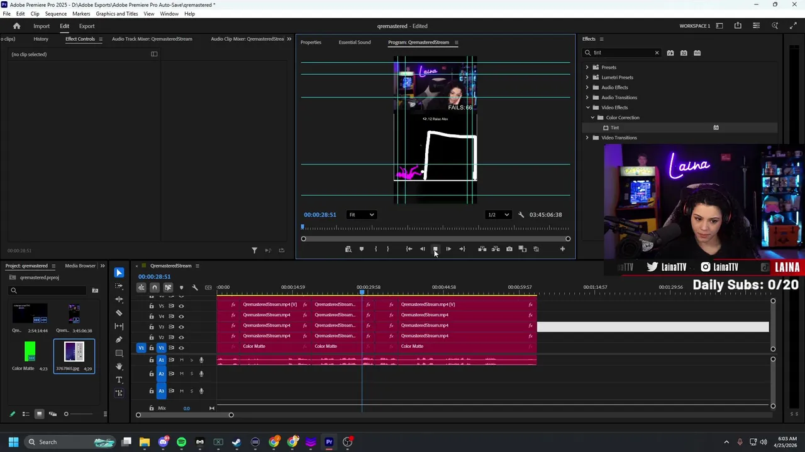Open the Sequence menu
The height and width of the screenshot is (452, 805).
(56, 13)
